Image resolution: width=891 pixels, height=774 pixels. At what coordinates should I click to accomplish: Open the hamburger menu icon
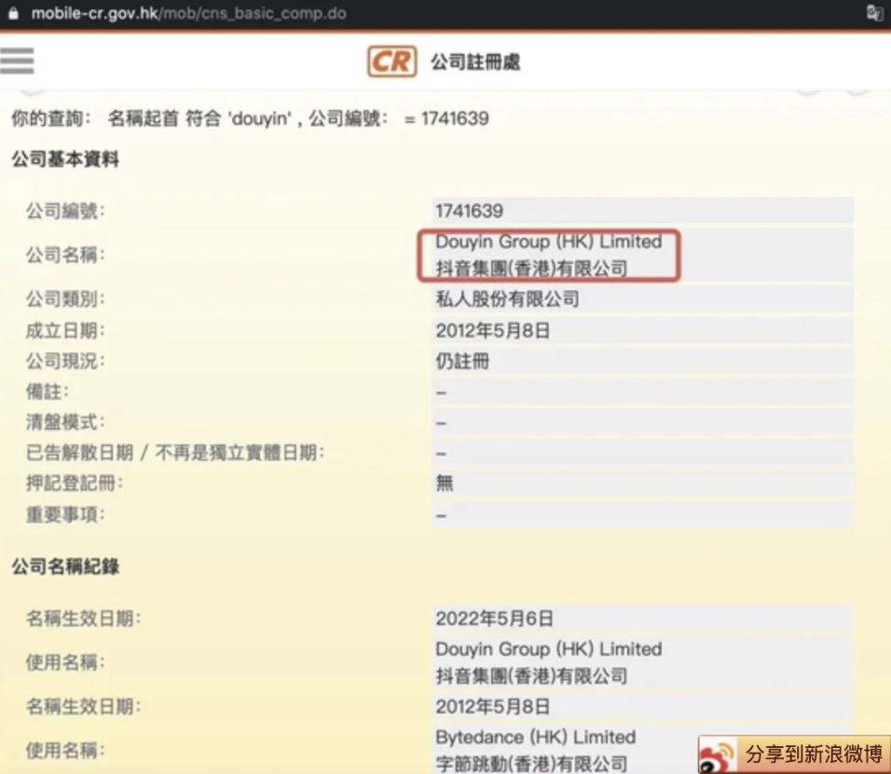[x=17, y=61]
